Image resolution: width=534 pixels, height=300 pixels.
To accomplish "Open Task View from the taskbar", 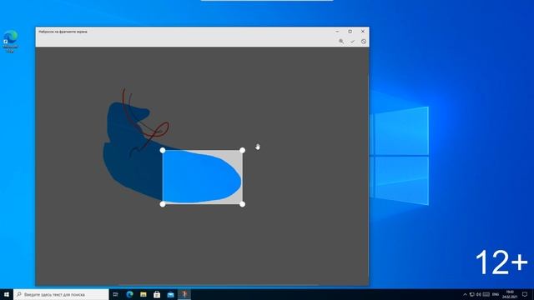I will (x=115, y=294).
